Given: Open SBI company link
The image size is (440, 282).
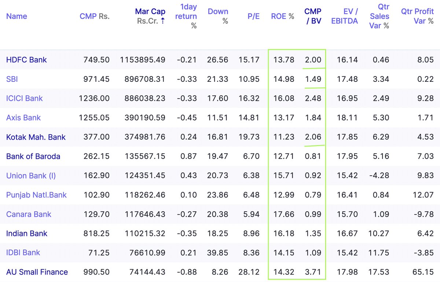Looking at the screenshot, I should (12, 79).
